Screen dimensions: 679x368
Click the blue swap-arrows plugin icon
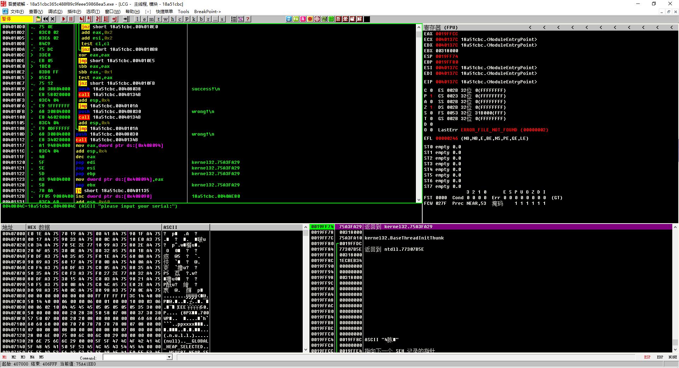click(x=289, y=19)
